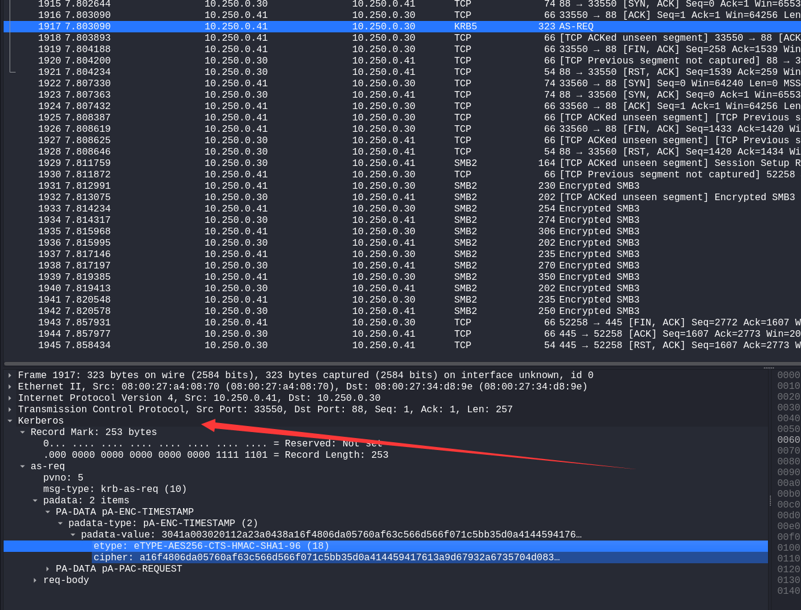Select packet 1928 RST, ACK Seq=1420
The height and width of the screenshot is (610, 801).
pyautogui.click(x=402, y=152)
